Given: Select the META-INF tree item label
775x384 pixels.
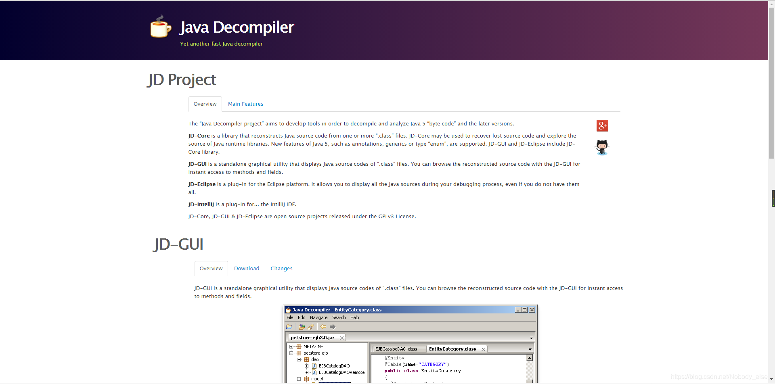Looking at the screenshot, I should (x=313, y=346).
